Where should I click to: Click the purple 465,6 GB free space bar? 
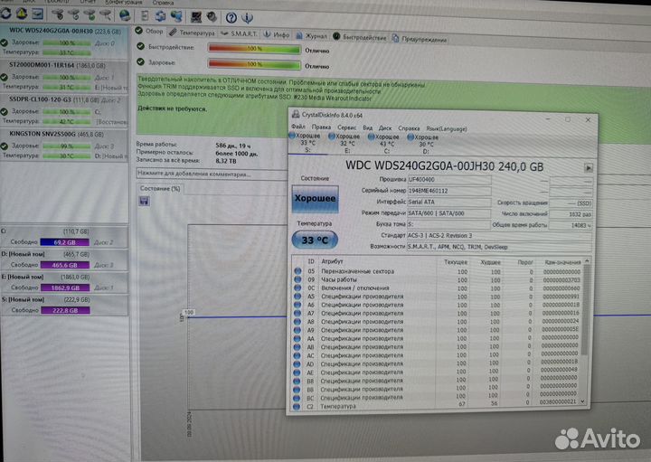point(65,265)
